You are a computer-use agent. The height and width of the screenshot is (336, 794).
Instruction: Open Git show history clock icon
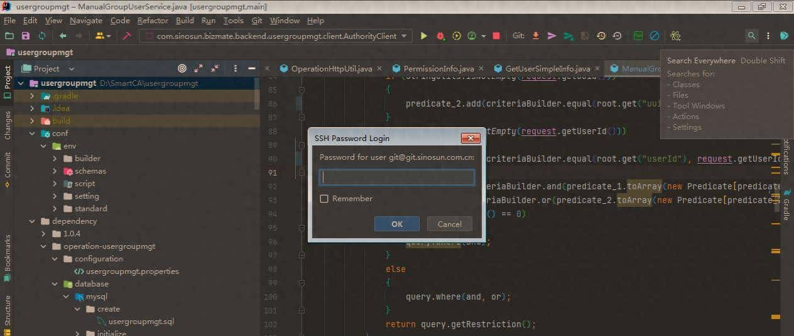(601, 36)
